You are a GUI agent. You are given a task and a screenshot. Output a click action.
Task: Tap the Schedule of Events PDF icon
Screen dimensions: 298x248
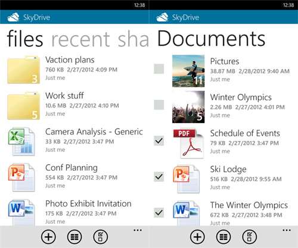point(188,143)
